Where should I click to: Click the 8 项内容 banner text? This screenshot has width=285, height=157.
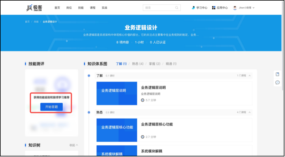pyautogui.click(x=122, y=42)
